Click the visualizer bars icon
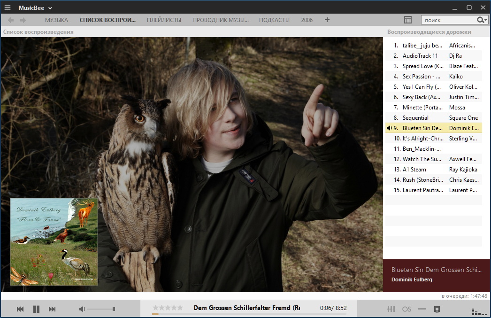491x318 pixels. click(x=476, y=311)
